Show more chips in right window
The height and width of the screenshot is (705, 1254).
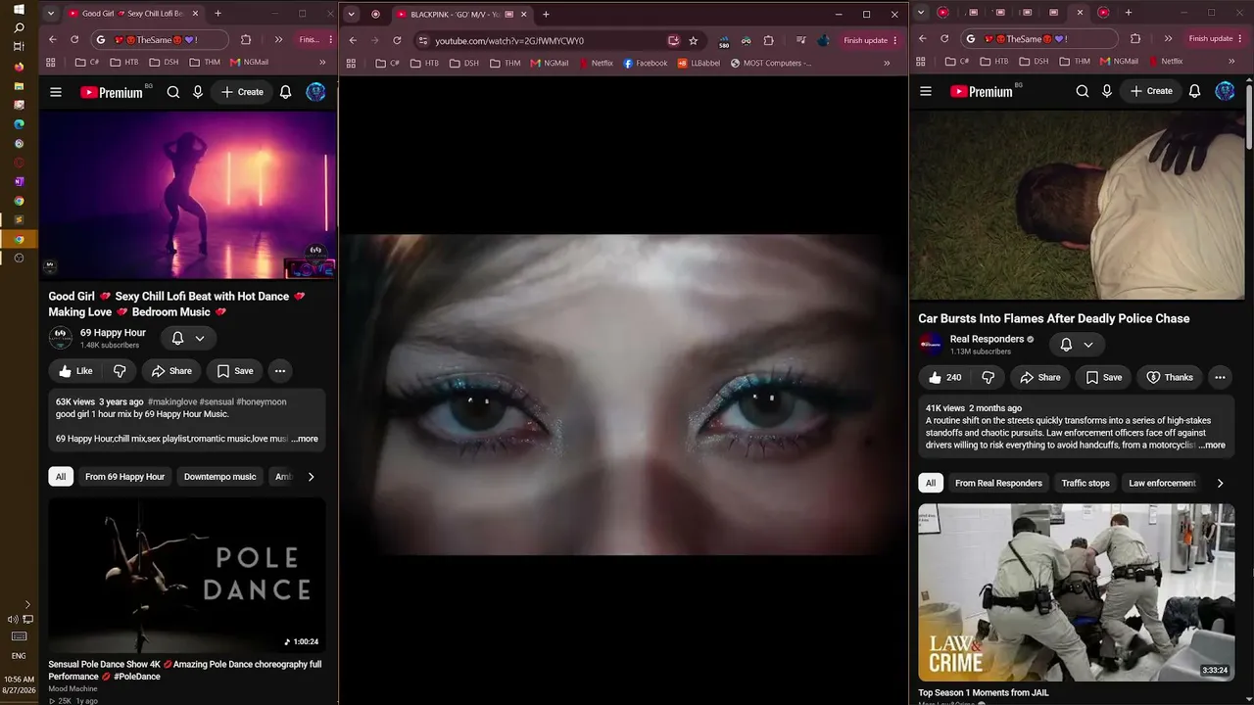point(1220,483)
